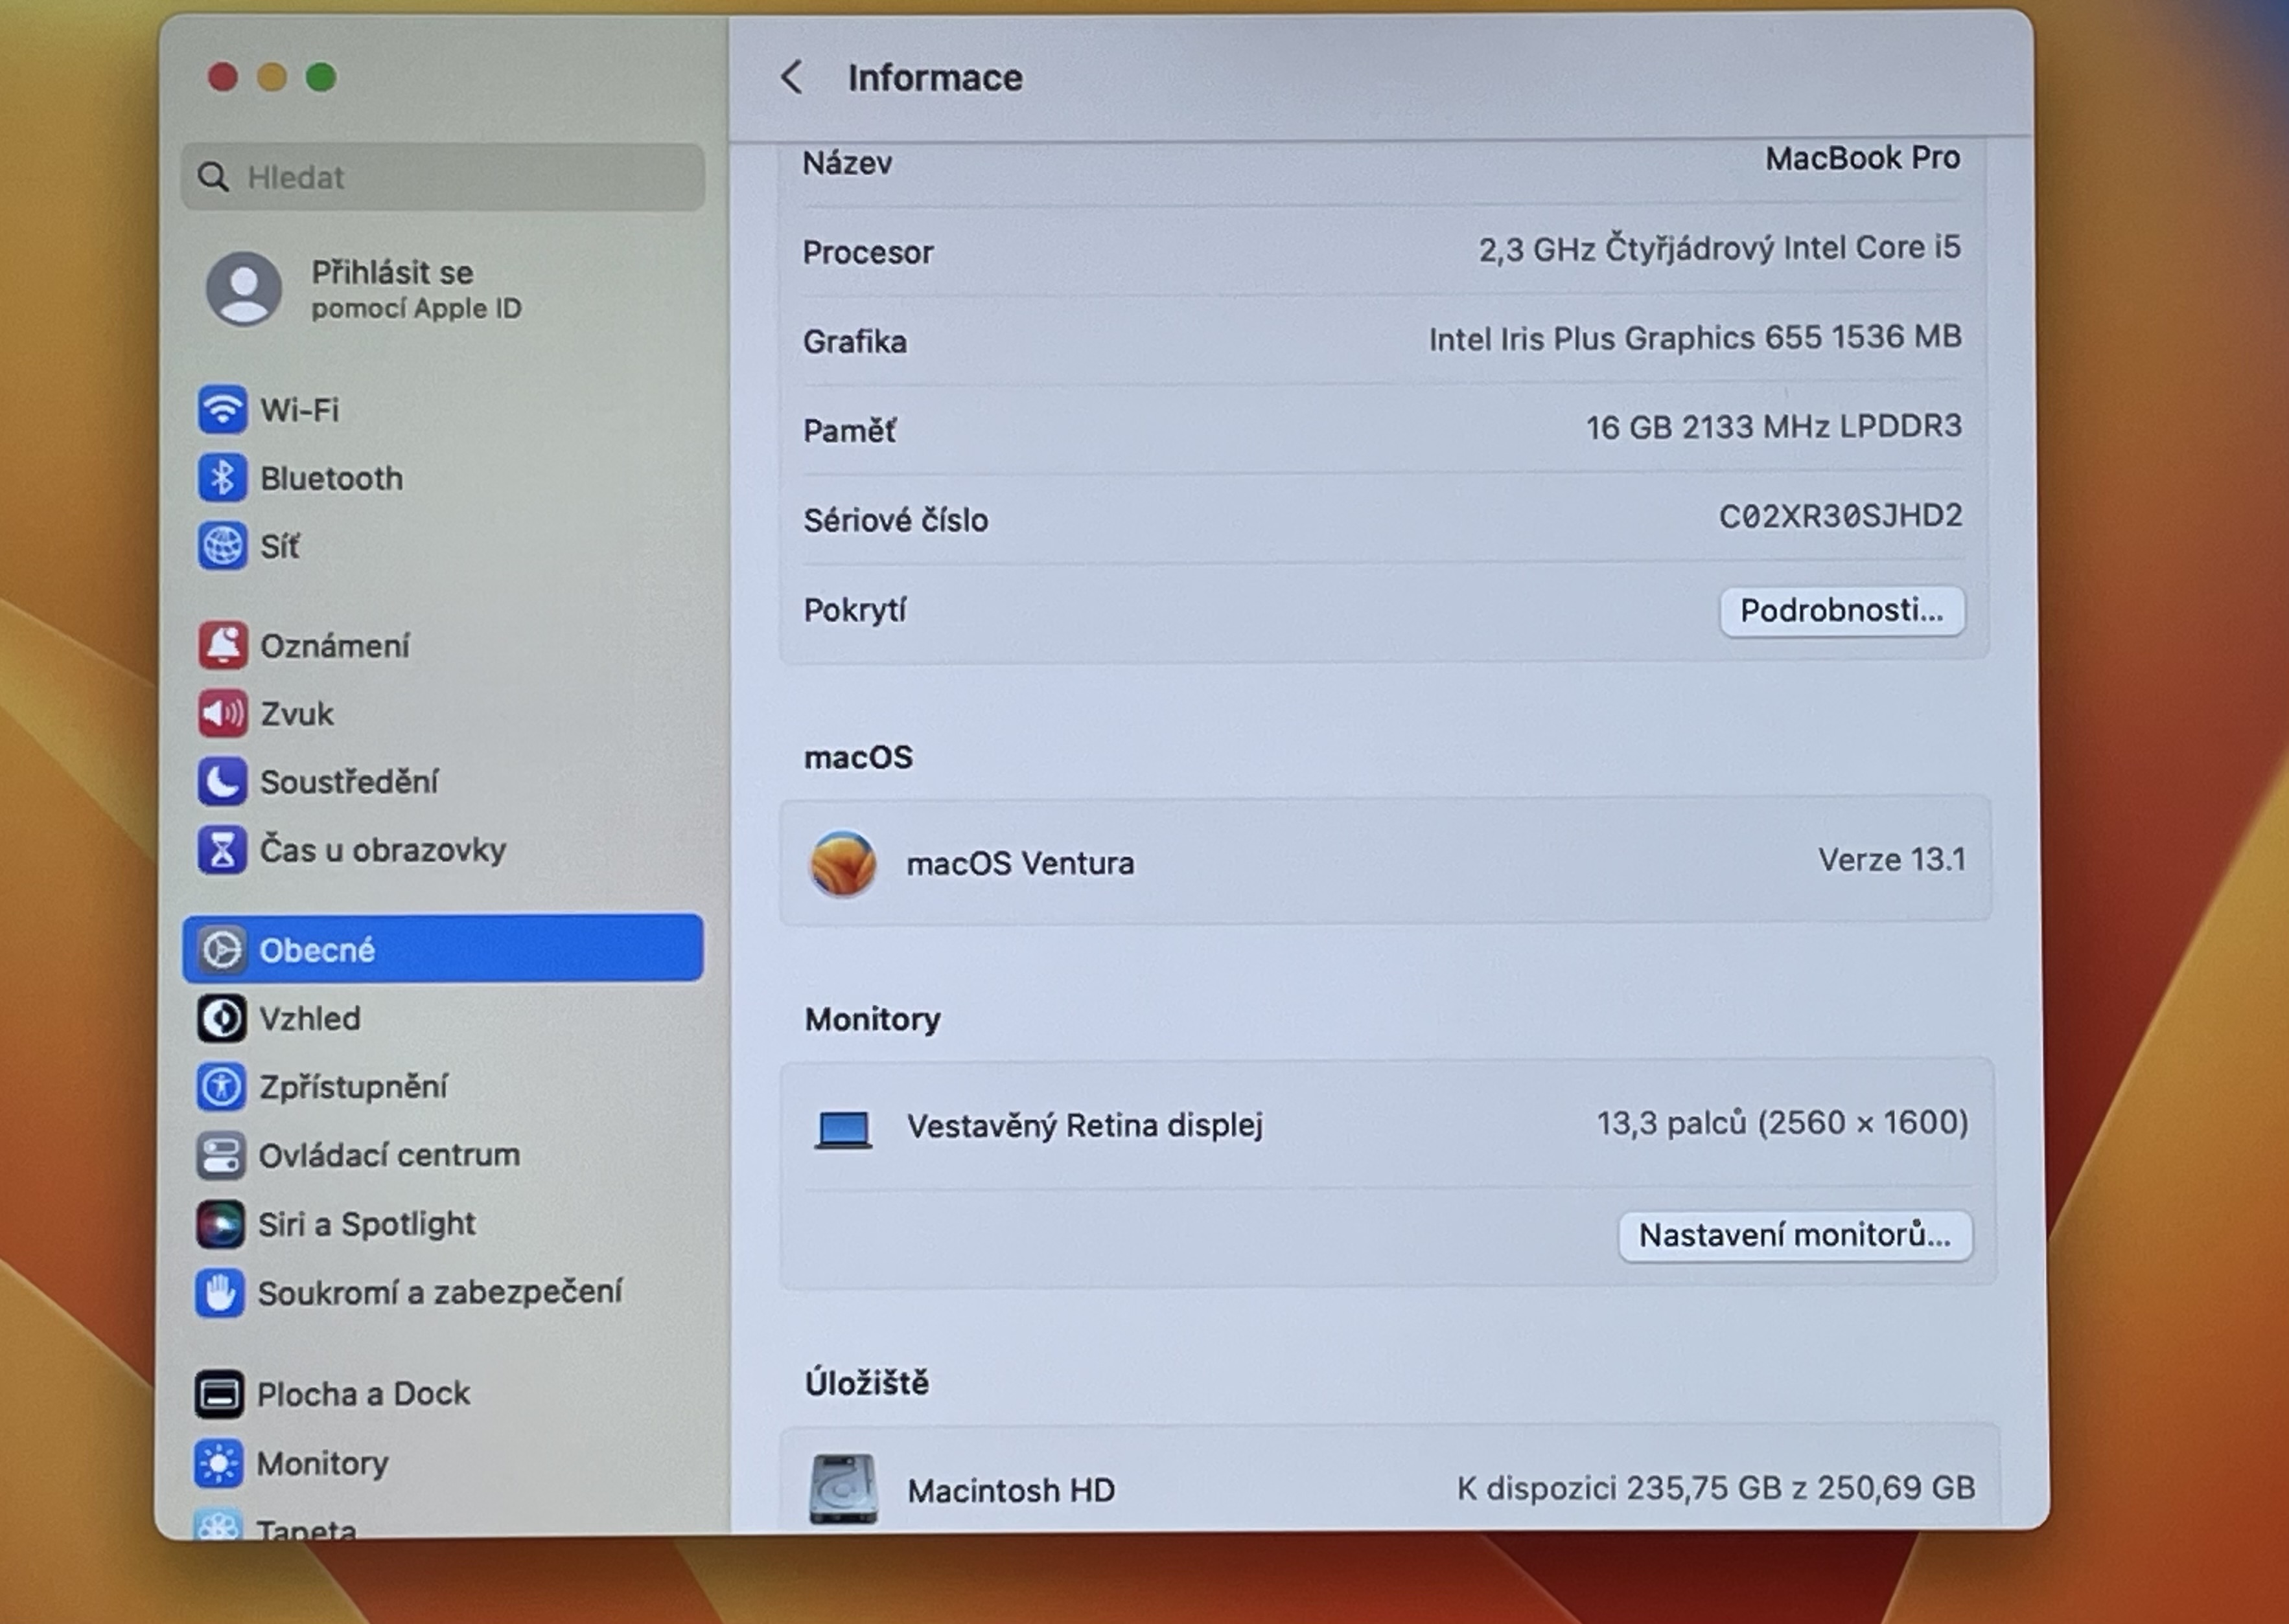Select the Bluetooth icon in sidebar
The image size is (2289, 1624).
(x=221, y=478)
